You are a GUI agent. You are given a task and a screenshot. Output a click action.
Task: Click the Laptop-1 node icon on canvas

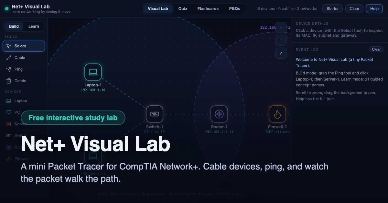[x=93, y=72]
